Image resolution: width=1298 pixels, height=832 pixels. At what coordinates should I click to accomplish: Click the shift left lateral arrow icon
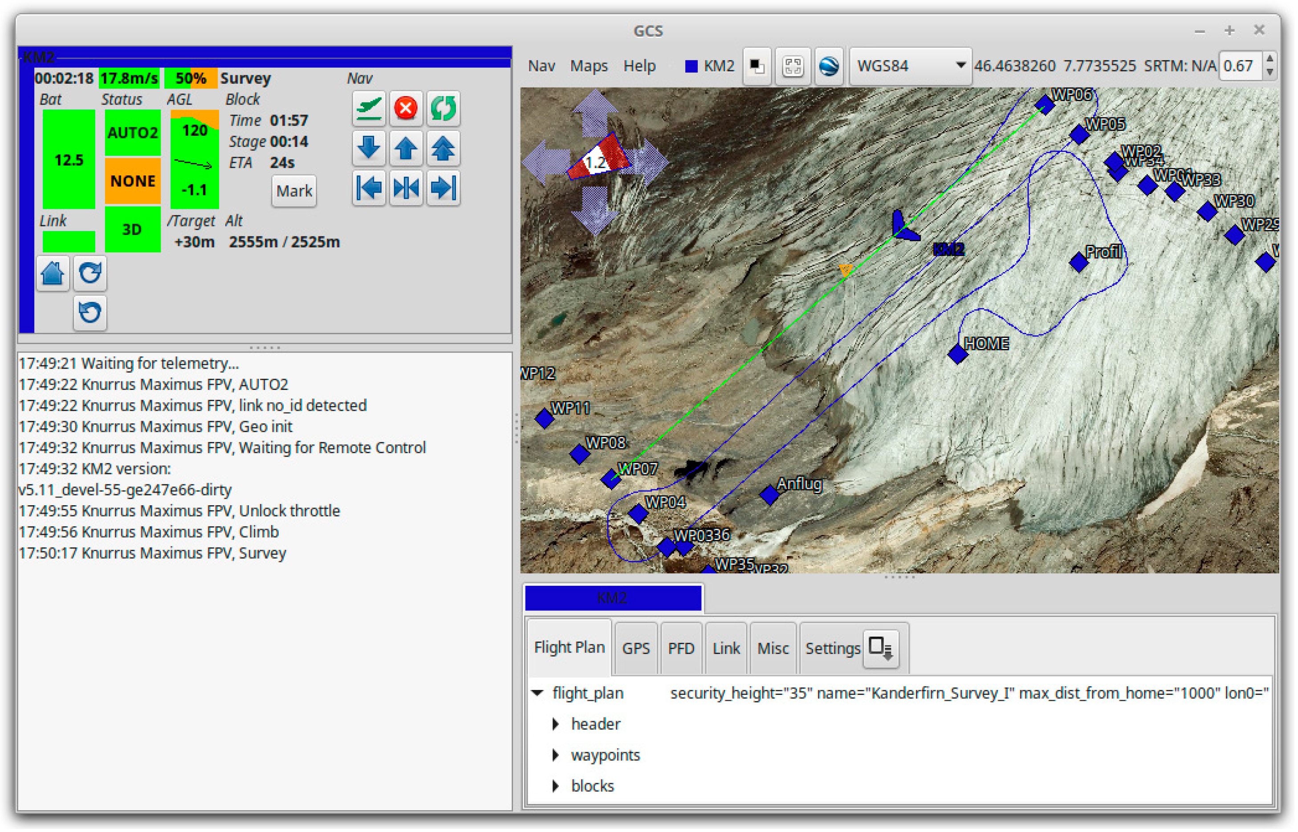(x=369, y=188)
